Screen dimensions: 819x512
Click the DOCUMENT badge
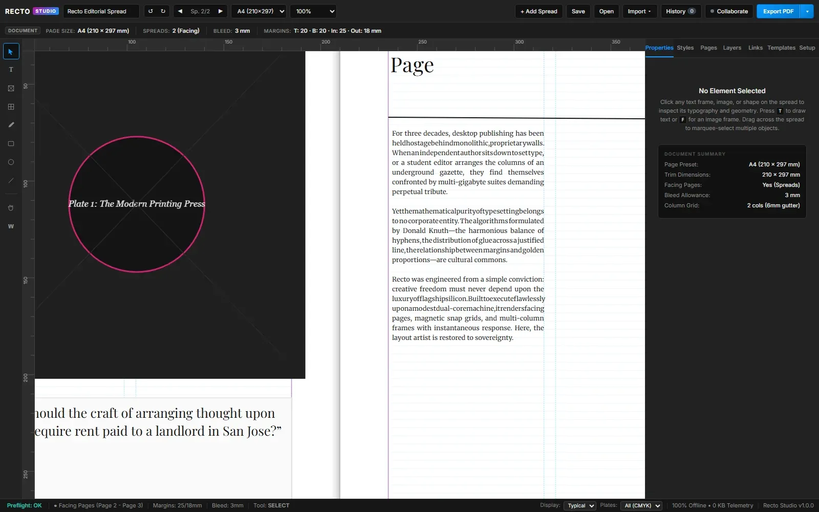tap(23, 31)
